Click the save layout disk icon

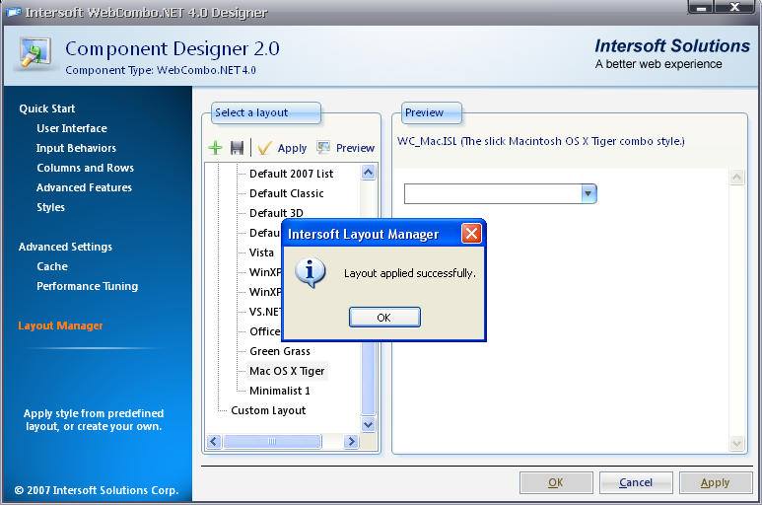click(237, 148)
